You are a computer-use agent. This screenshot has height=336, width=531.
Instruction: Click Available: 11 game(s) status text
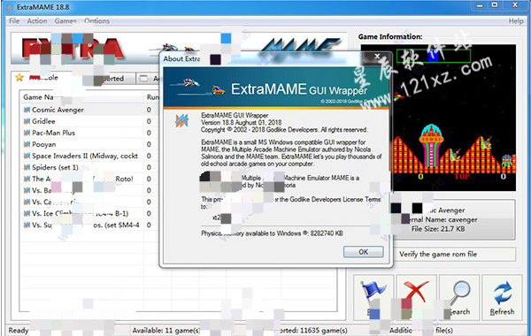[x=166, y=330]
